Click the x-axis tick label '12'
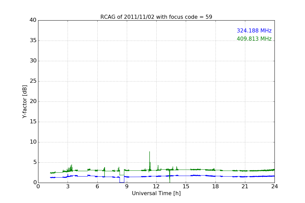Screen dimensions: 305x203 pyautogui.click(x=156, y=187)
